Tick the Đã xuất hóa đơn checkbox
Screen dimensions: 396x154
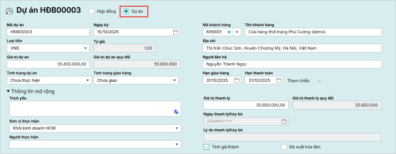pyautogui.click(x=284, y=147)
